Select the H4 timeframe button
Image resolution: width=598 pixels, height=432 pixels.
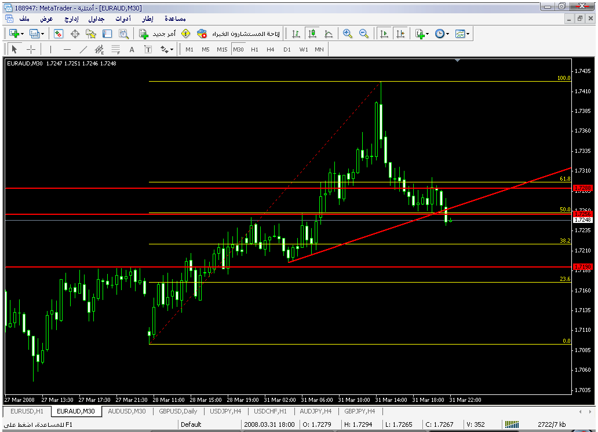click(x=271, y=49)
